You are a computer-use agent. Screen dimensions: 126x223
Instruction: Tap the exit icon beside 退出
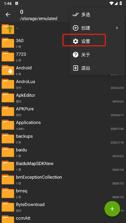click(75, 68)
